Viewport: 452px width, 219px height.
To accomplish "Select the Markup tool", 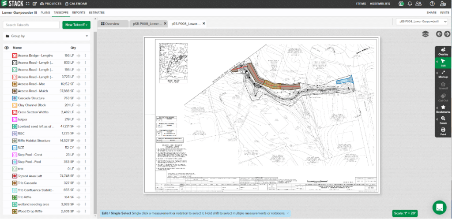I will pyautogui.click(x=443, y=74).
